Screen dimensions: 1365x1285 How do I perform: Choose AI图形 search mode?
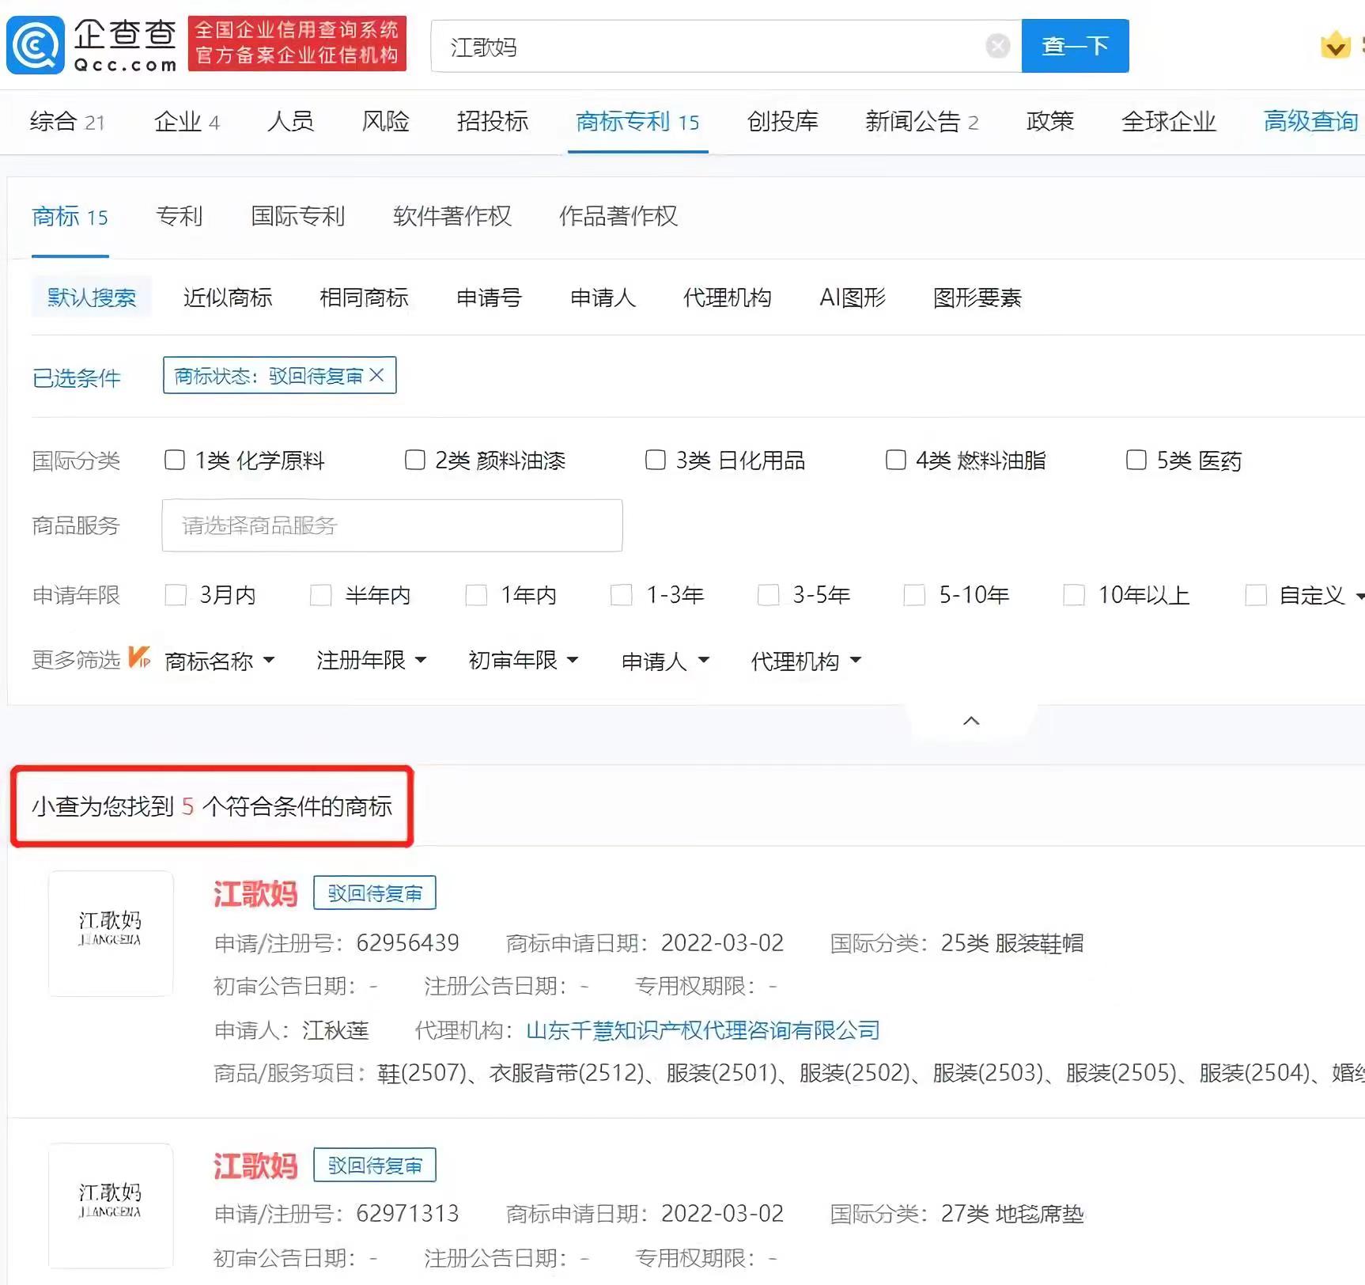tap(853, 298)
